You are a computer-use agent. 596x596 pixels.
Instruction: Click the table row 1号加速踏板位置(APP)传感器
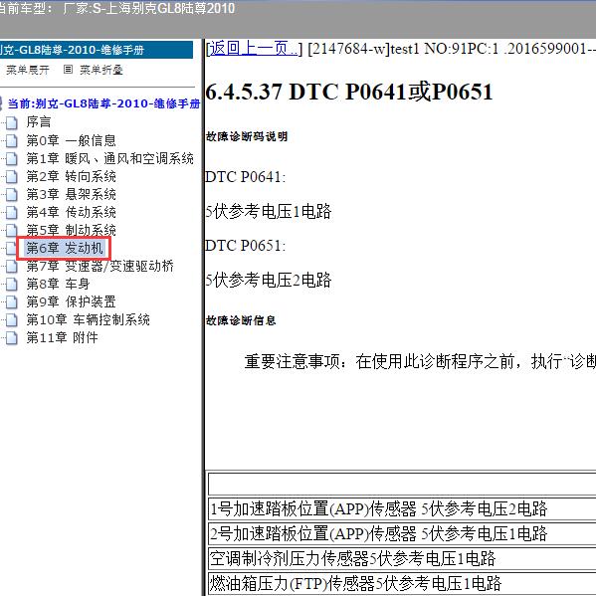(x=402, y=509)
